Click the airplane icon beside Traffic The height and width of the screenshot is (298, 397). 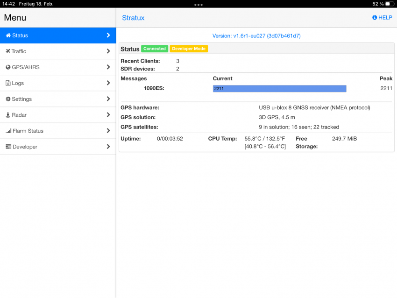tap(8, 51)
